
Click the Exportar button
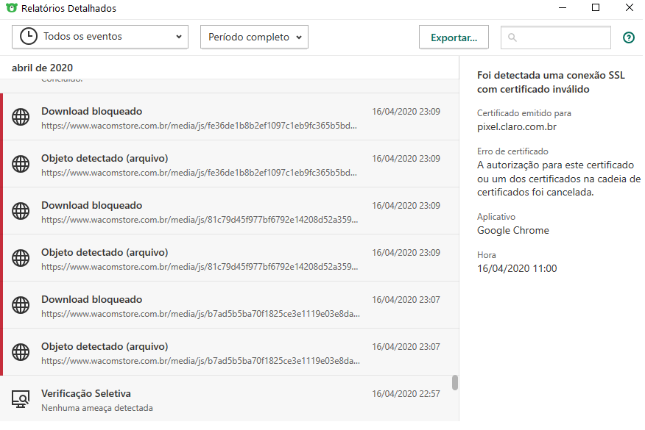454,37
